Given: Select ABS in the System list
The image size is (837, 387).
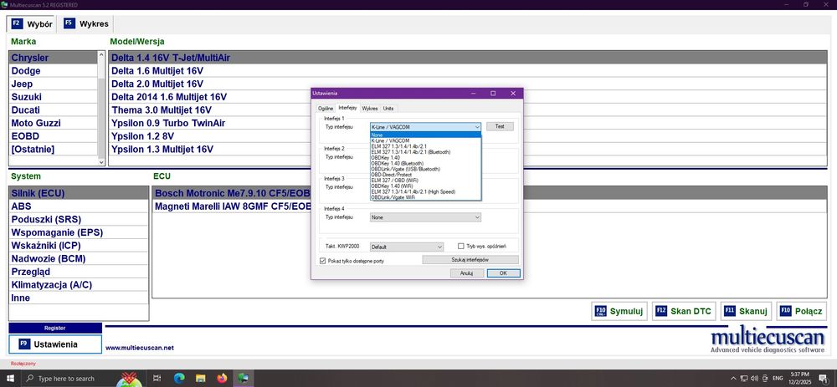Looking at the screenshot, I should click(79, 206).
